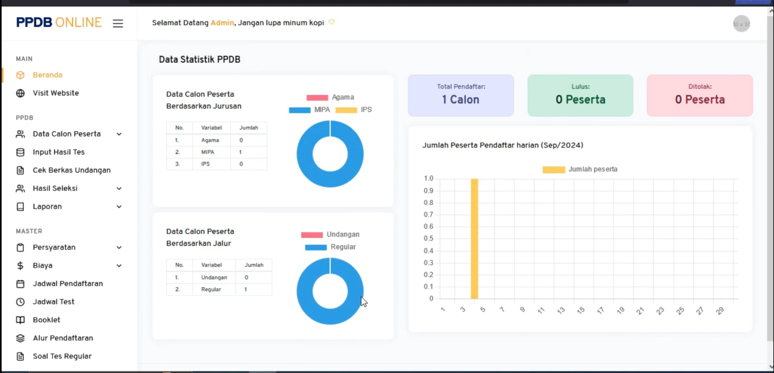Click the Lulus 0 Peserta card

click(x=580, y=96)
